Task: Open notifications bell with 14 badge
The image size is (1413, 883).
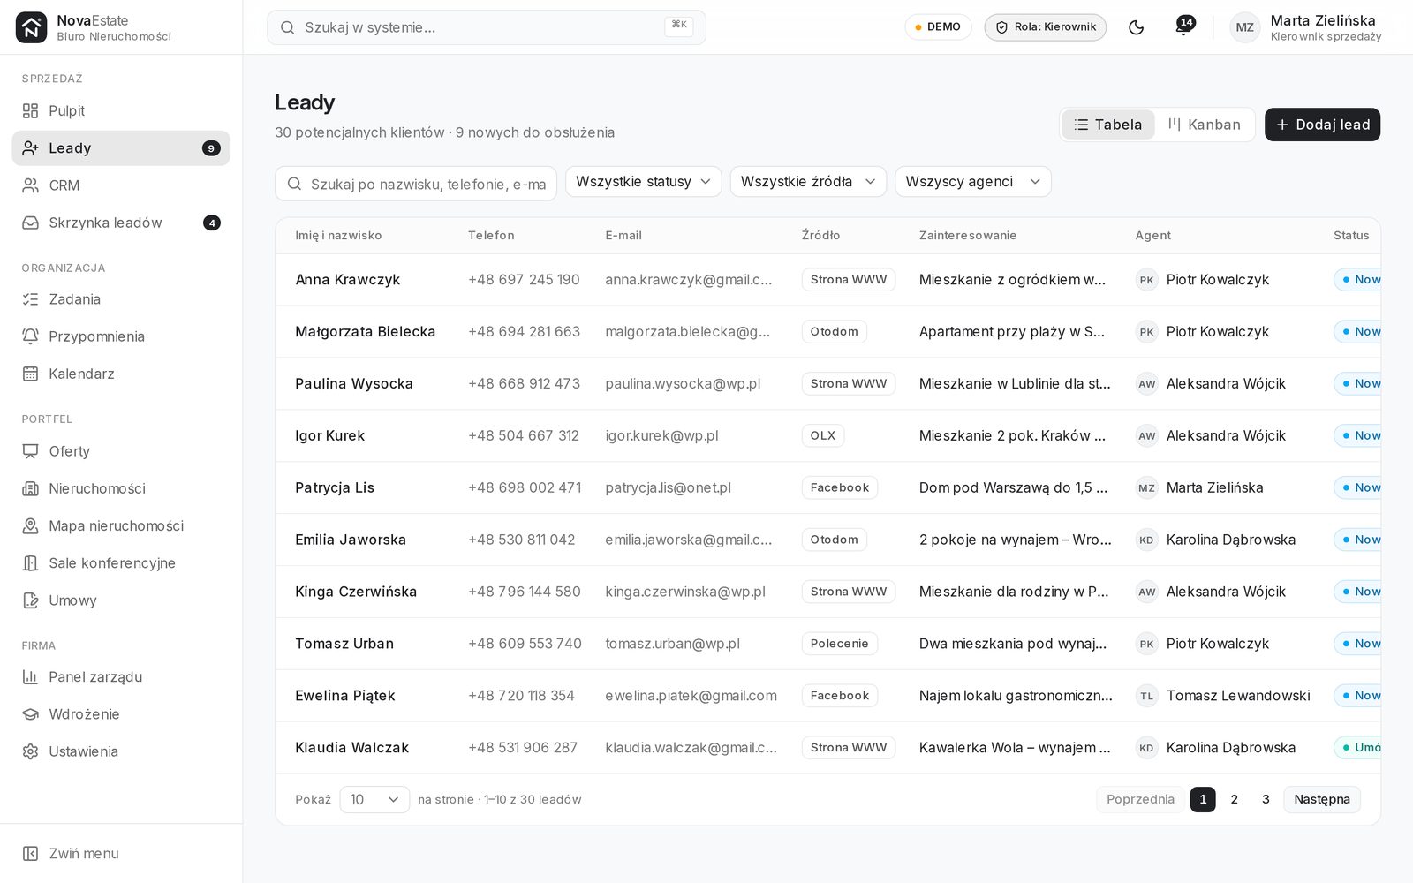Action: [1183, 27]
